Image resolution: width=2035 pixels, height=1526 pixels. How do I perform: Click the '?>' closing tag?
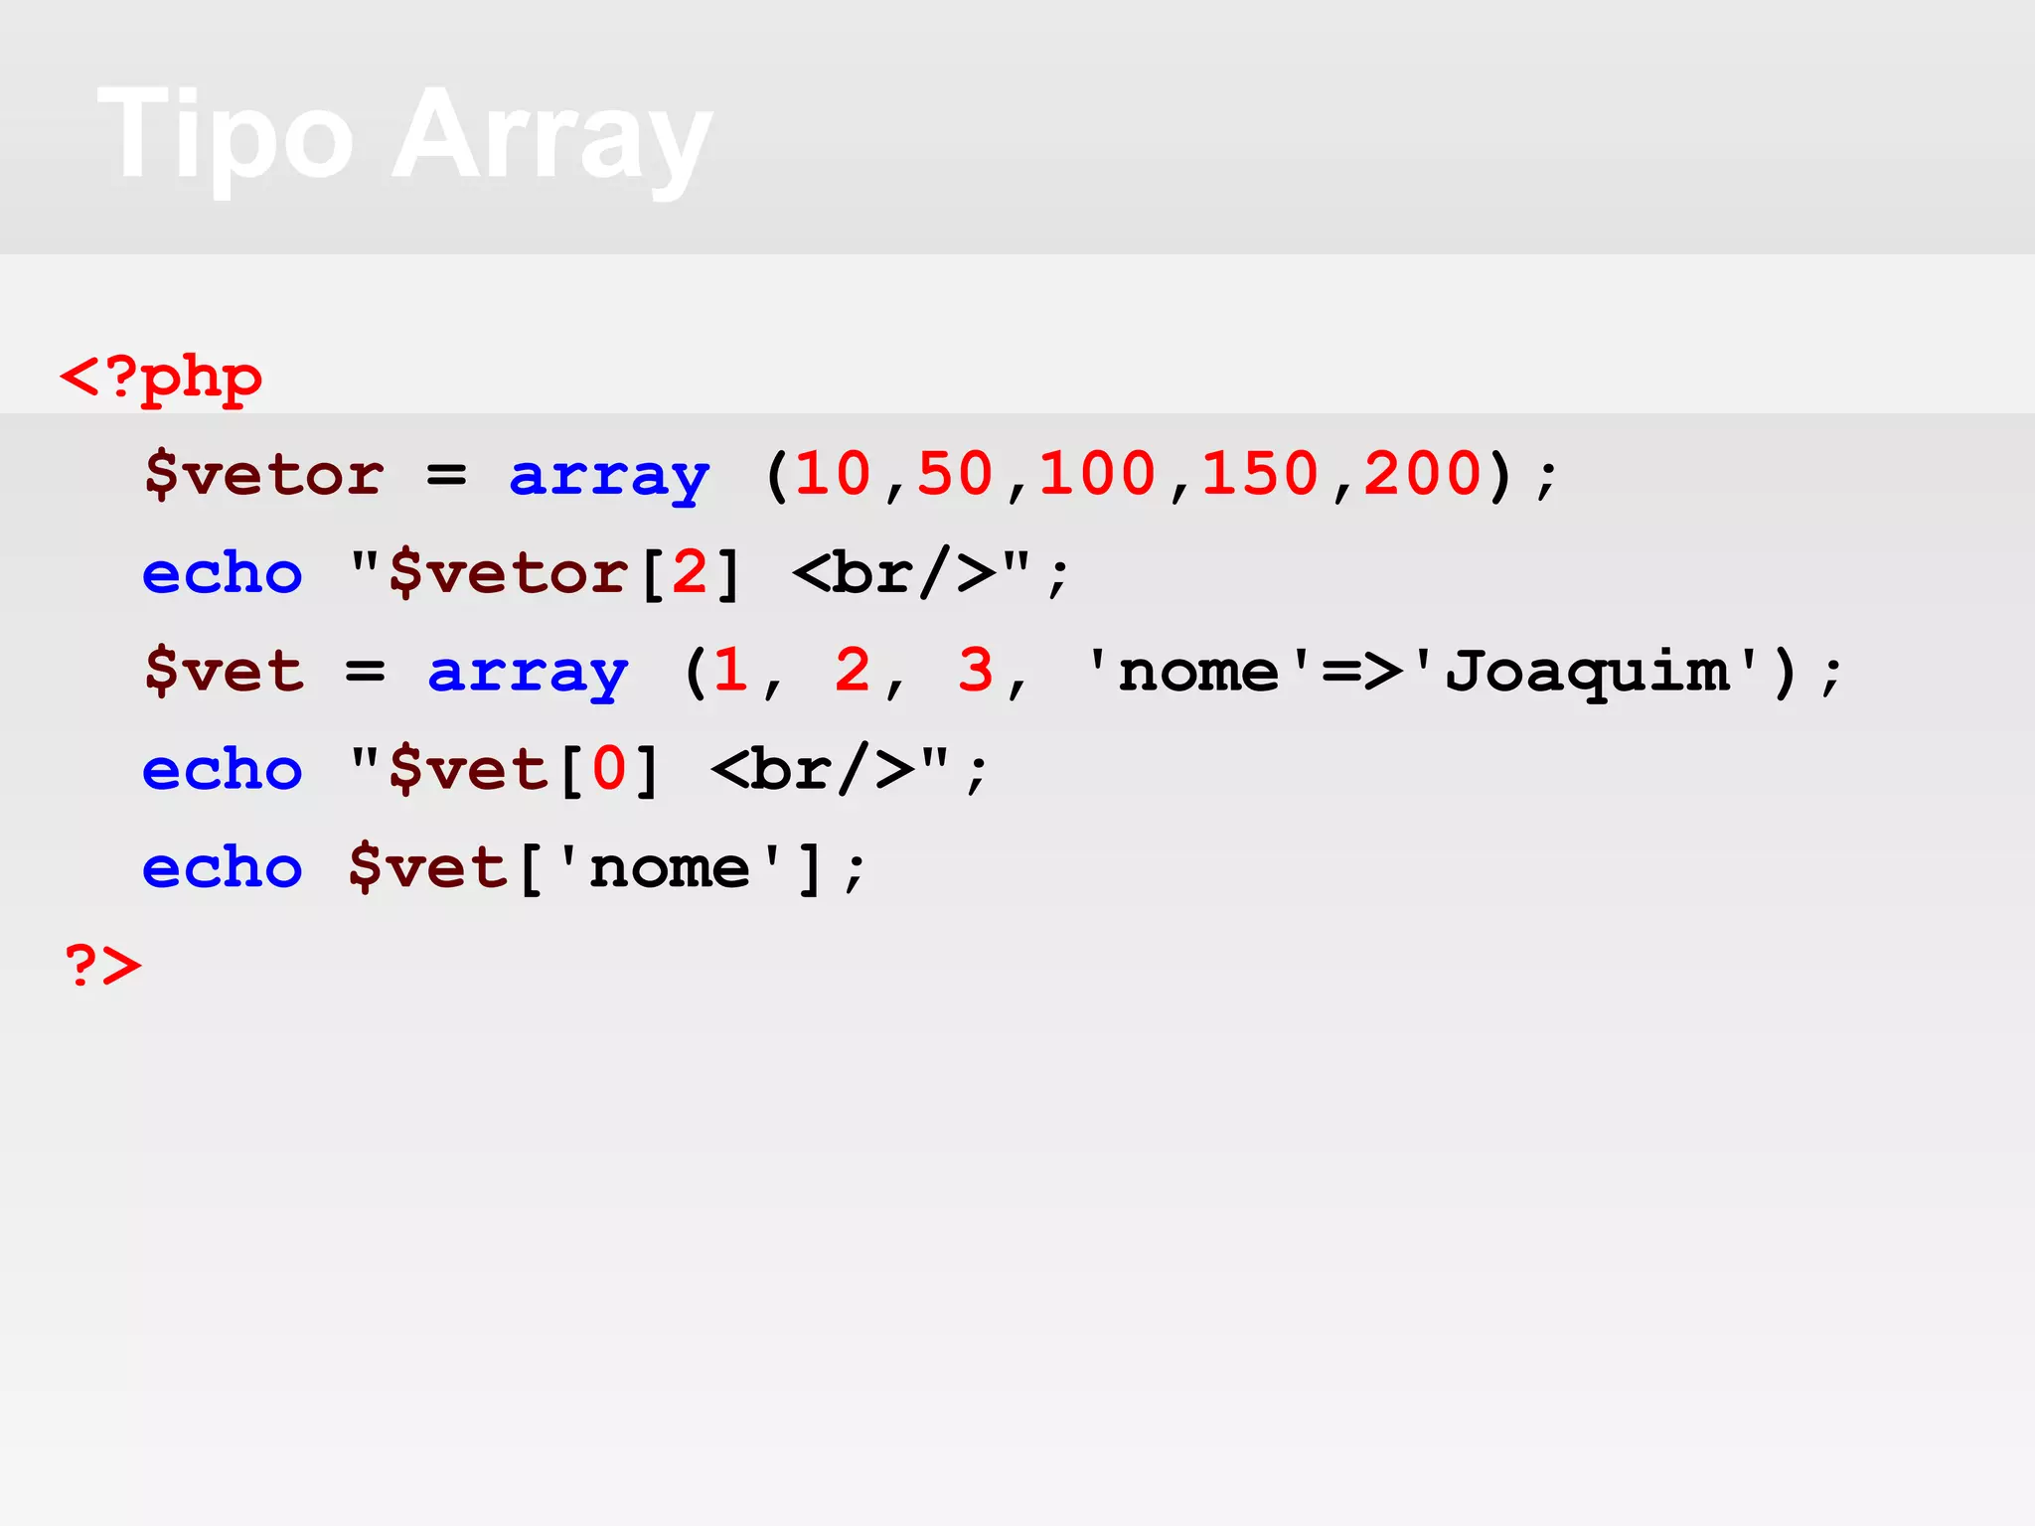[102, 964]
